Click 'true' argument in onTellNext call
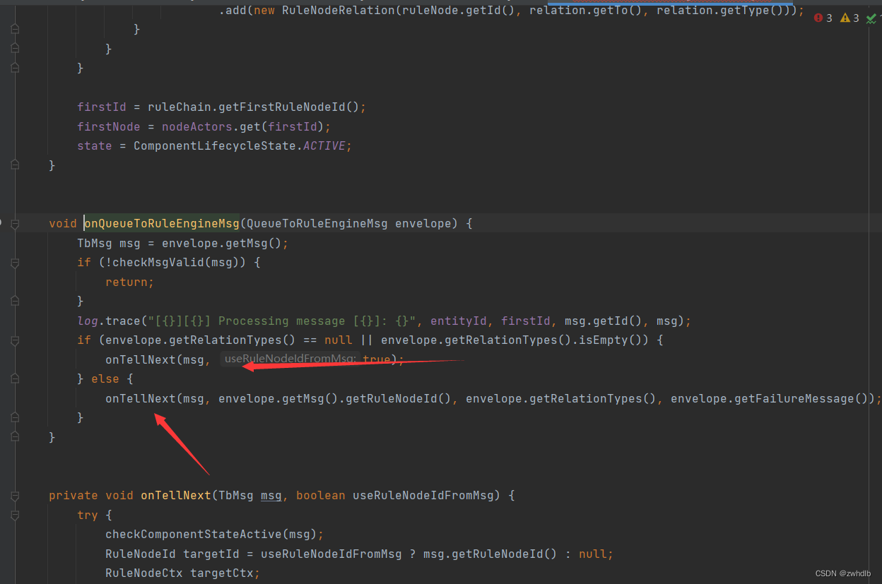The width and height of the screenshot is (882, 584). pos(377,359)
